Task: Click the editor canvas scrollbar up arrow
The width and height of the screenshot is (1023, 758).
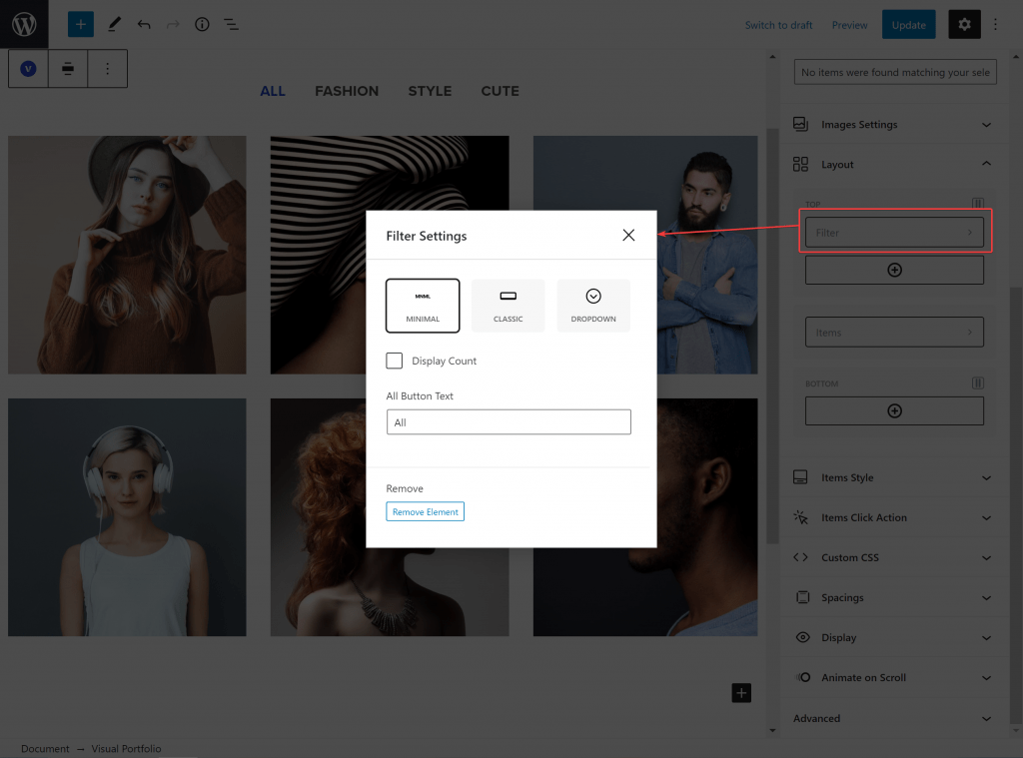Action: 772,57
